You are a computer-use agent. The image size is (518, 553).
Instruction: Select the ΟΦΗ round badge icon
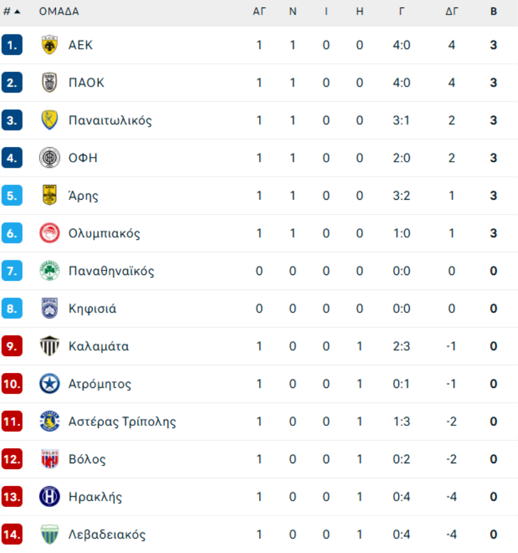49,158
